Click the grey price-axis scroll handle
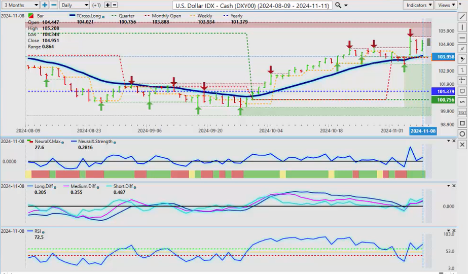 click(x=428, y=42)
